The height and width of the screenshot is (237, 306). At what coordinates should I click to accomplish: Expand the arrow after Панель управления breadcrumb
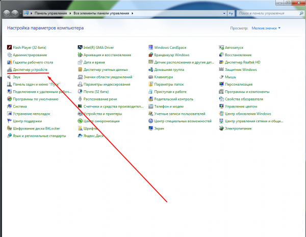(70, 13)
